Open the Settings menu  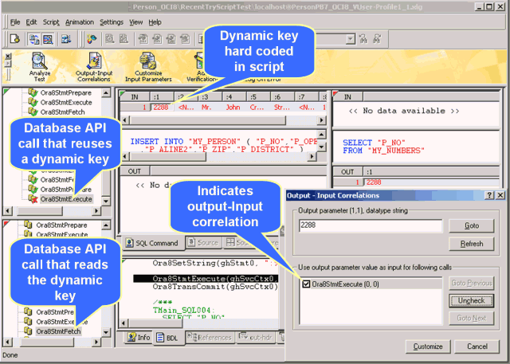pyautogui.click(x=112, y=22)
